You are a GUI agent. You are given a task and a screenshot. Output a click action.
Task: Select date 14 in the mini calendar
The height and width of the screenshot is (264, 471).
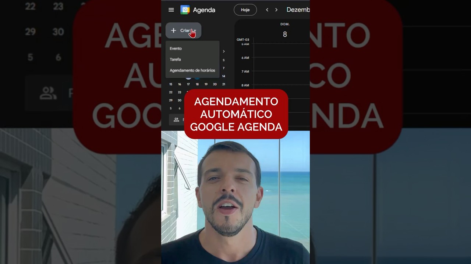coord(223,76)
